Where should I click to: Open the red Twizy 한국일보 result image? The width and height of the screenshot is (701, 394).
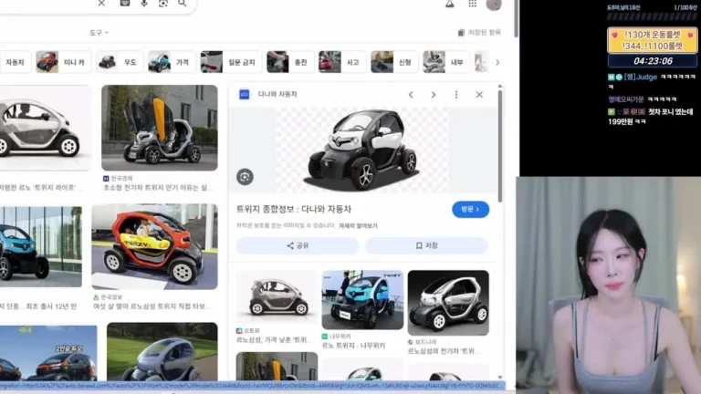pyautogui.click(x=154, y=246)
